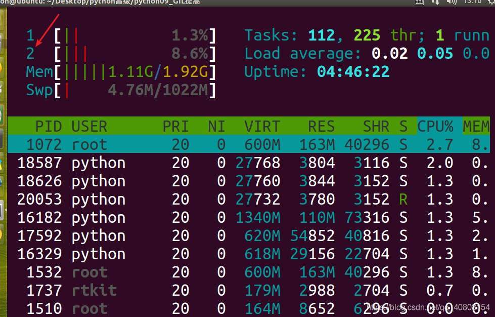The width and height of the screenshot is (495, 317).
Task: Click the USER column header
Action: click(x=89, y=126)
